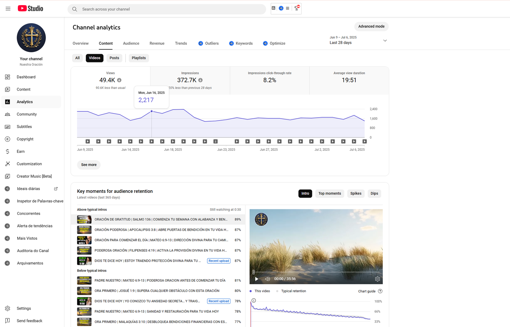The width and height of the screenshot is (510, 327).
Task: Open the Keywords tab
Action: pos(241,43)
